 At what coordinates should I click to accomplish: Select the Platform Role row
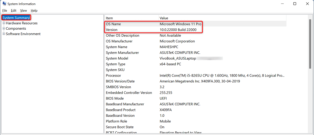(x=116, y=121)
